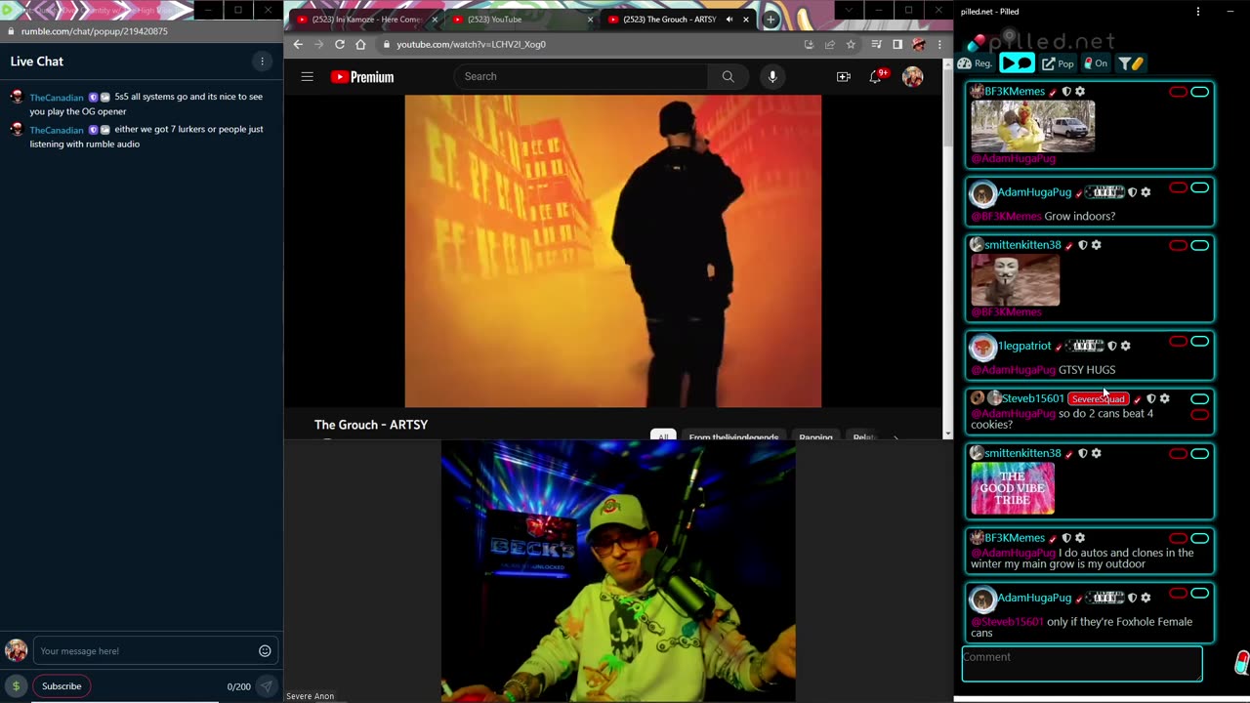This screenshot has width=1250, height=703.
Task: Open a new Chrome tab
Action: 771,20
